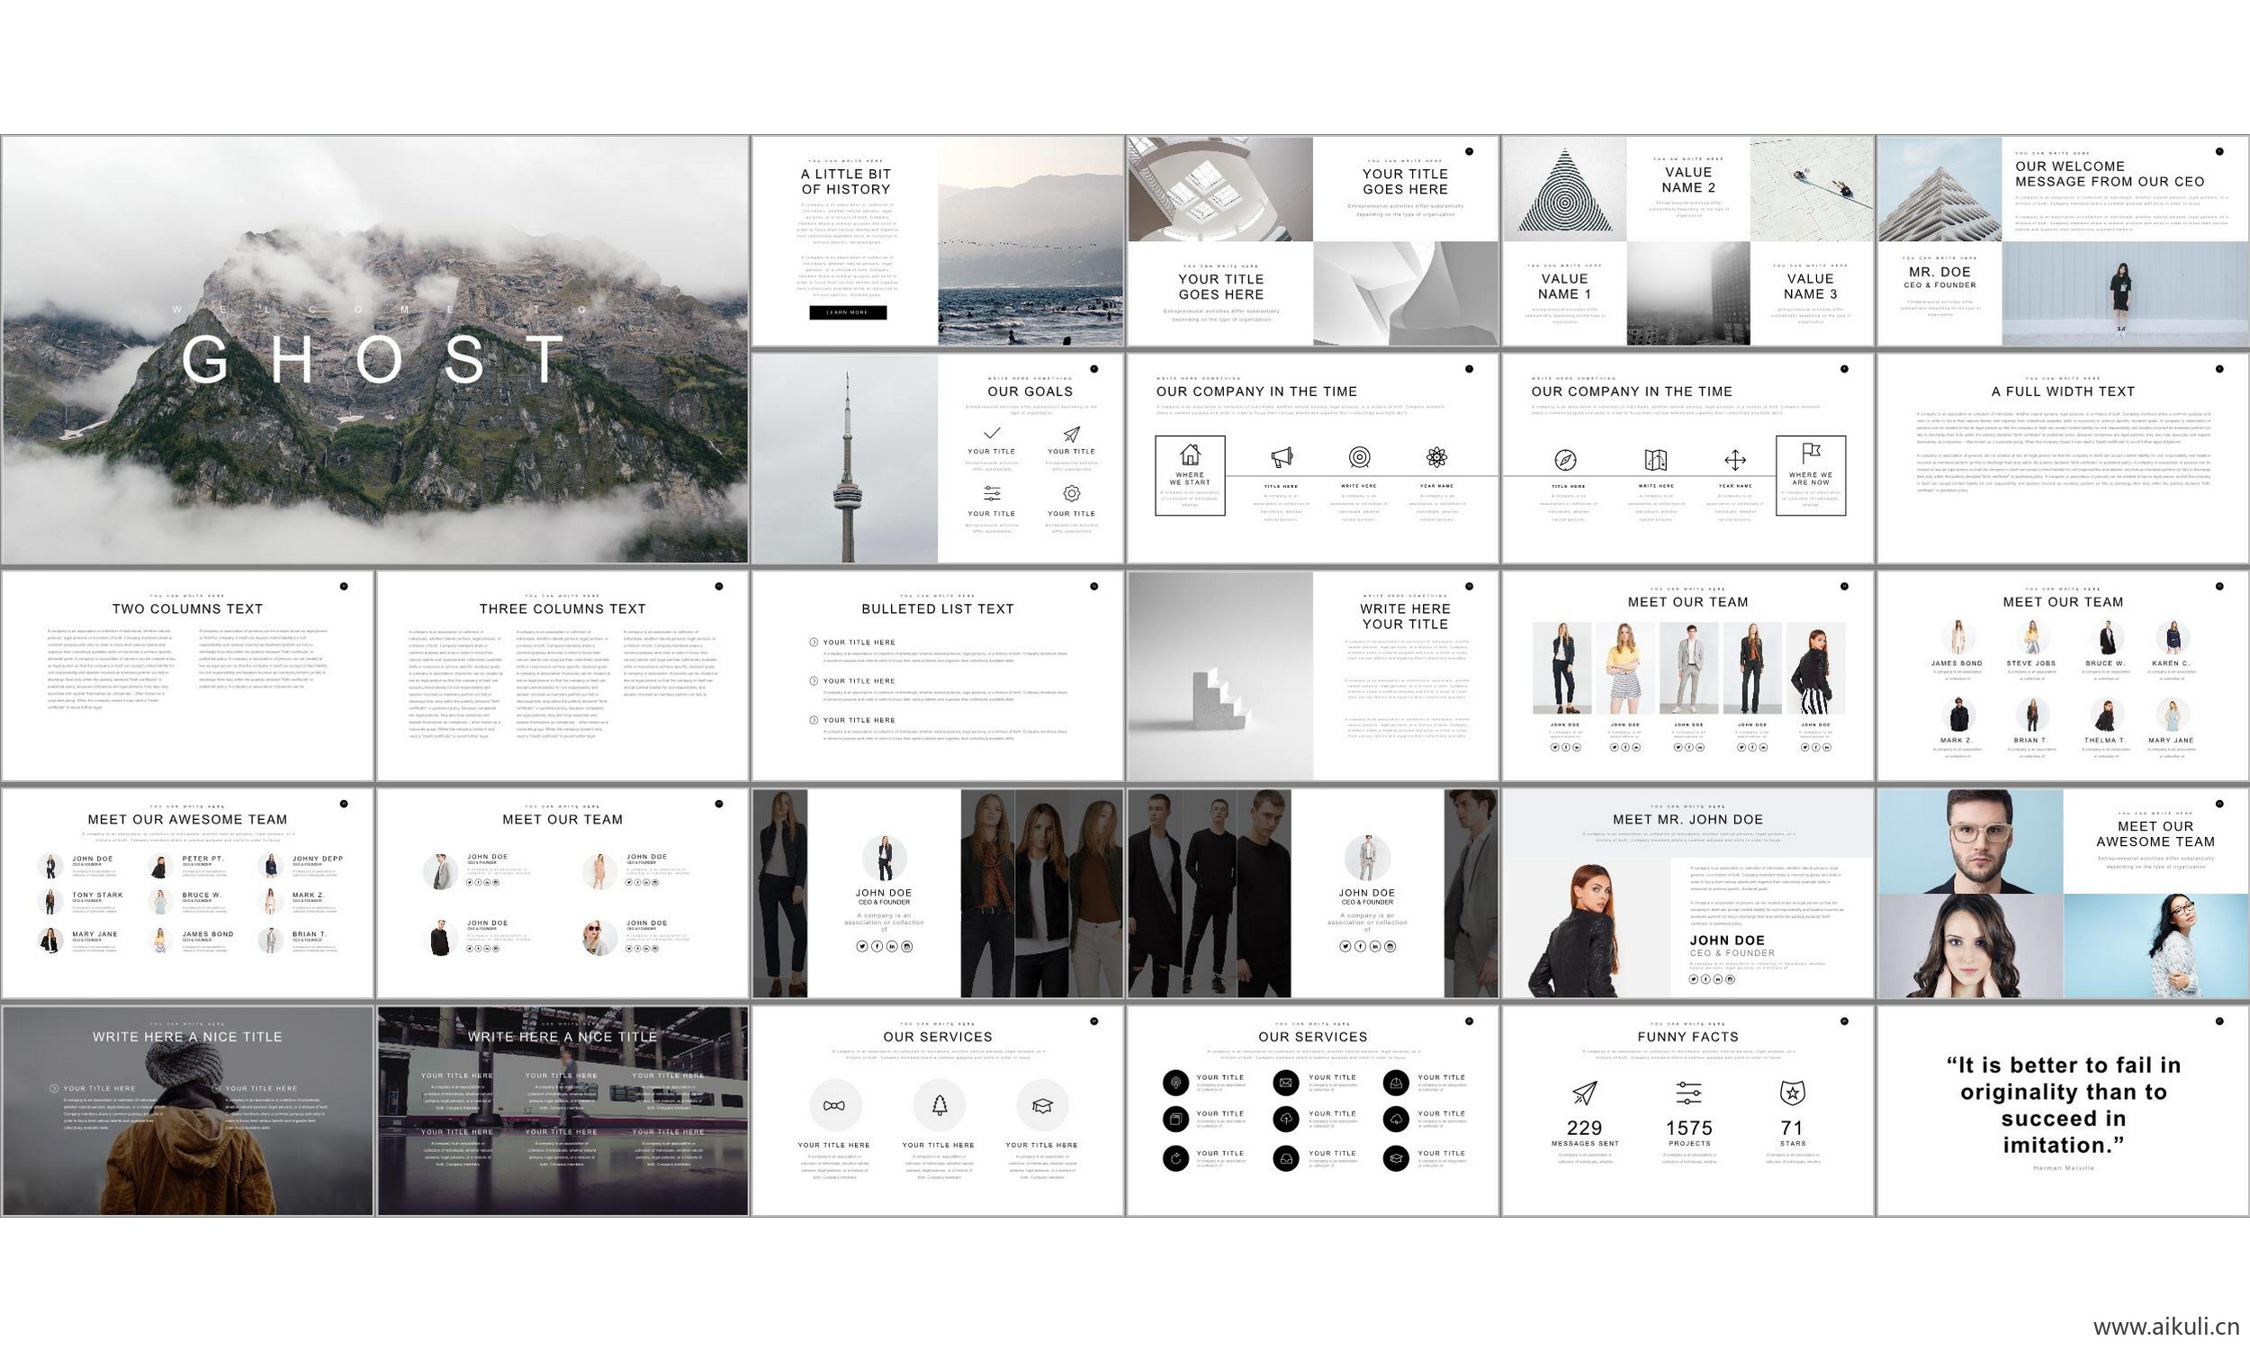The width and height of the screenshot is (2250, 1350).
Task: Select the GHOST mountain cover slide
Action: [x=374, y=349]
